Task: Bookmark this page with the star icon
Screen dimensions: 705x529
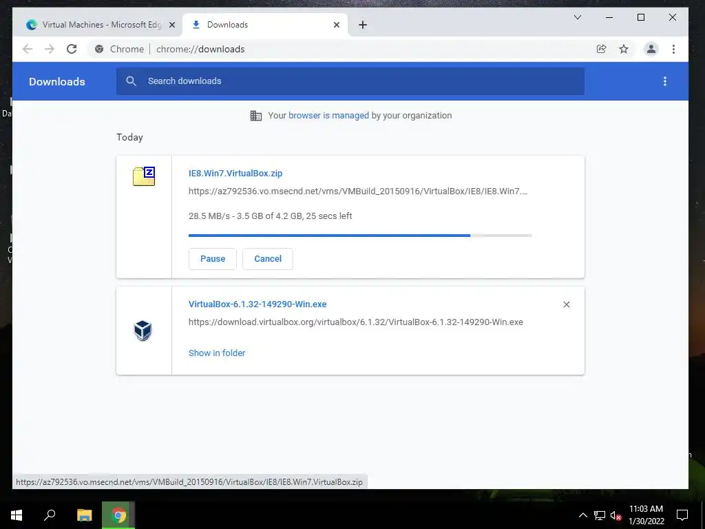Action: click(x=624, y=49)
